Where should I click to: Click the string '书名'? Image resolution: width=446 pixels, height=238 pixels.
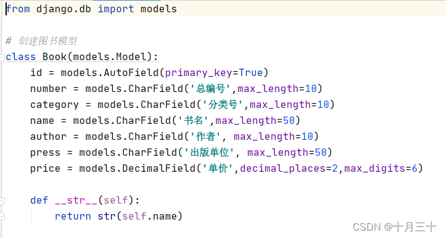pos(193,121)
